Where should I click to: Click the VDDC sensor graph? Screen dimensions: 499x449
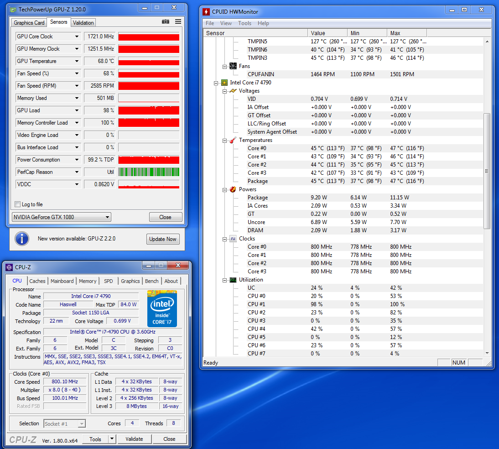(149, 184)
